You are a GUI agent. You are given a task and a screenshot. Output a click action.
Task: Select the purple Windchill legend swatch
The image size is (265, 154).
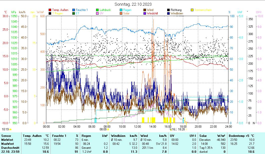[x=145, y=13]
